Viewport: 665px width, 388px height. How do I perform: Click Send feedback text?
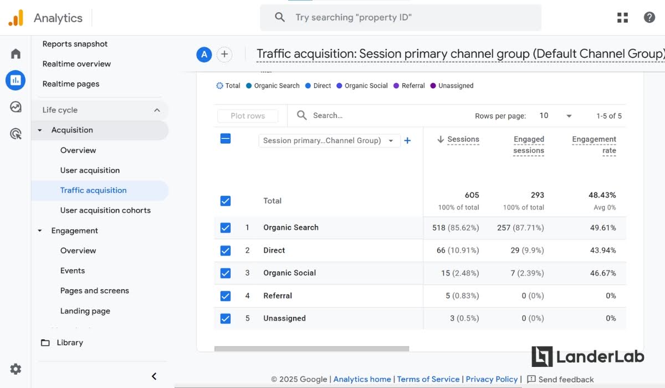[x=566, y=379]
